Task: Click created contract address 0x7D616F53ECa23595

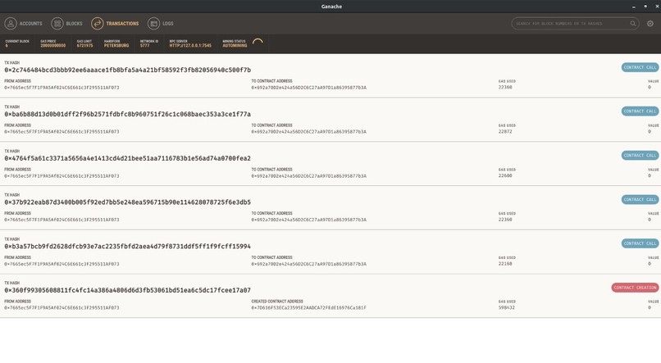Action: 308,308
